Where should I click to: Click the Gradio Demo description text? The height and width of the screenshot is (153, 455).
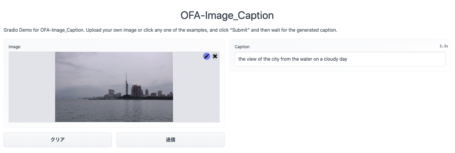coord(170,30)
